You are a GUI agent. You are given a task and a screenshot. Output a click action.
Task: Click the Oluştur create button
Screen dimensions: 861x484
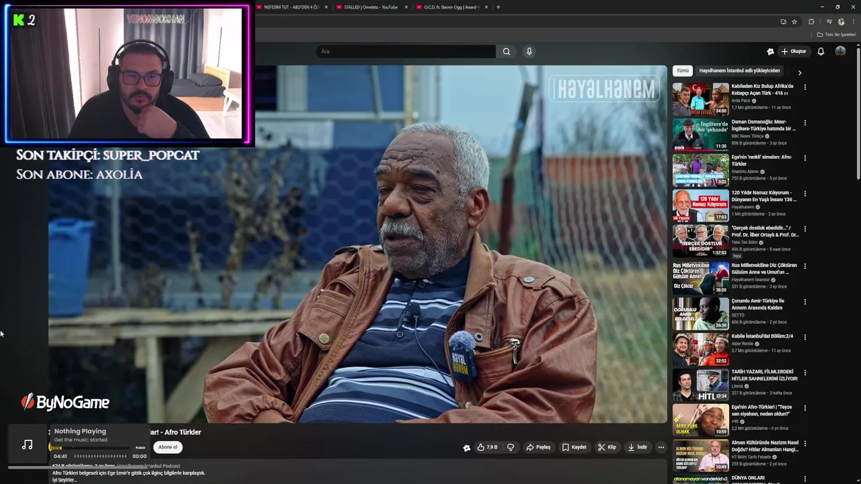point(794,51)
